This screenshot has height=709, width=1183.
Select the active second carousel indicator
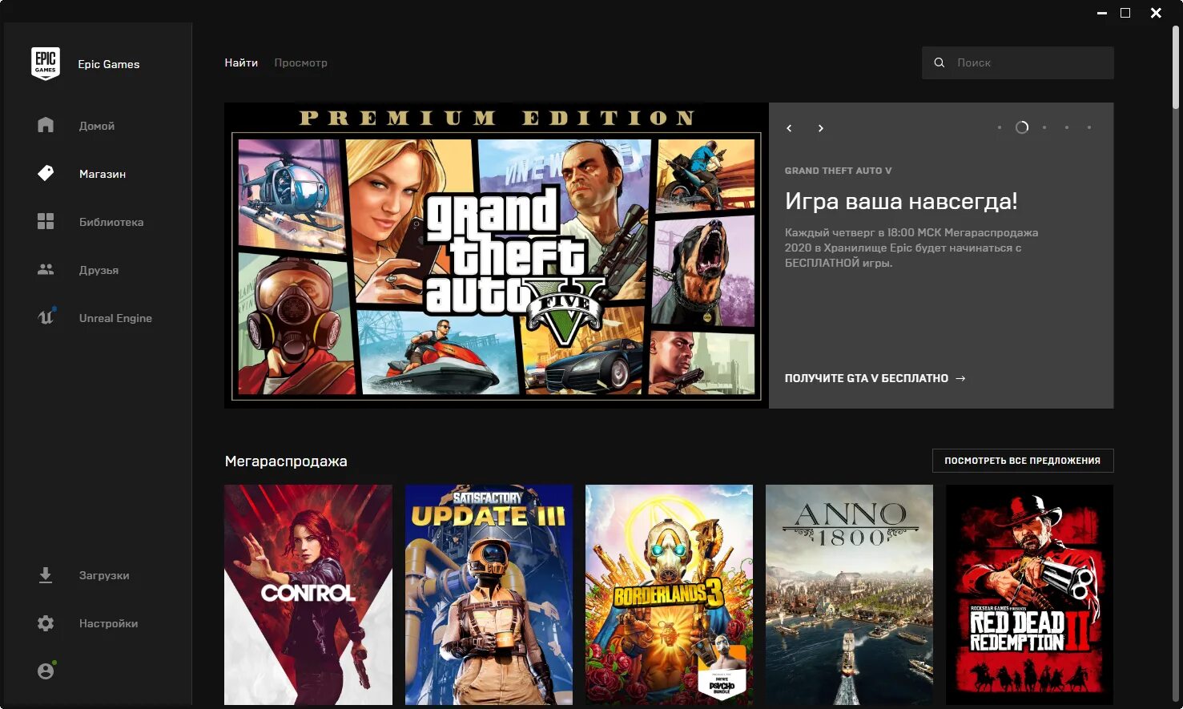tap(1021, 127)
